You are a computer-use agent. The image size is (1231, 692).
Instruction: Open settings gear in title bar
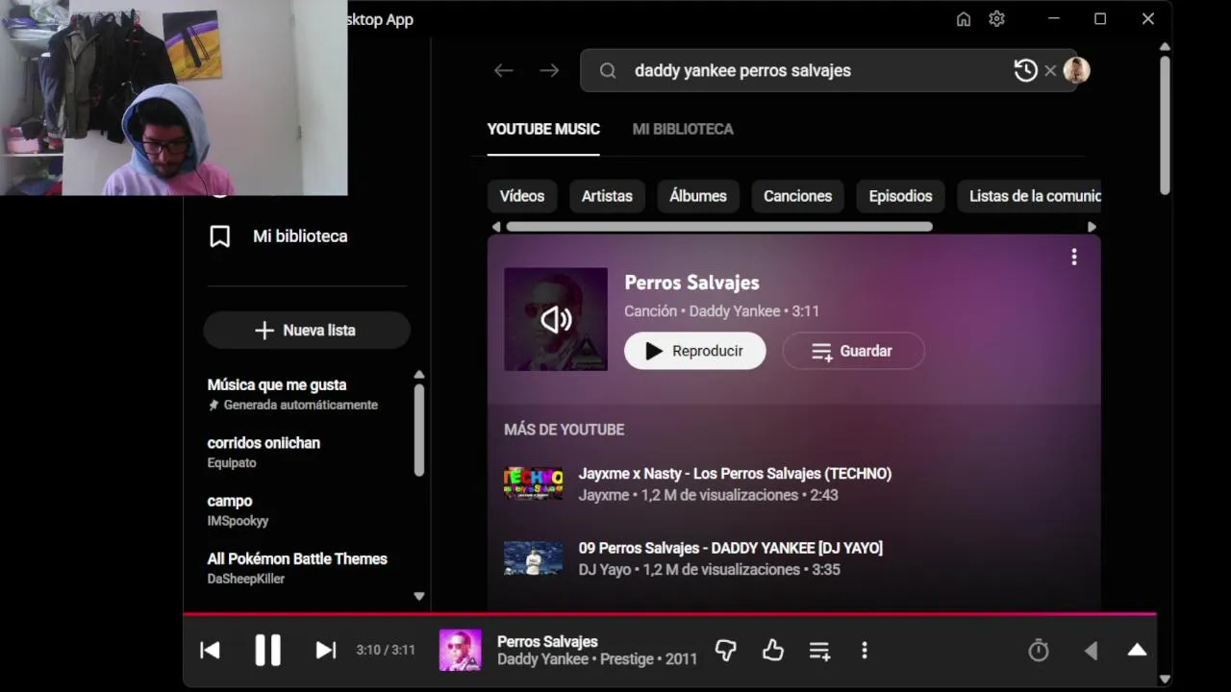[996, 19]
